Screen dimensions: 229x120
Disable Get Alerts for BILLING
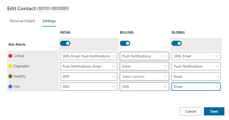(125, 44)
